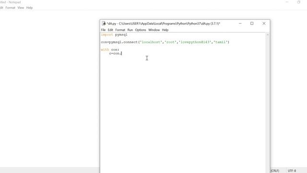This screenshot has height=173, width=307.
Task: Maximize the IDLE dA.py window
Action: (x=252, y=24)
